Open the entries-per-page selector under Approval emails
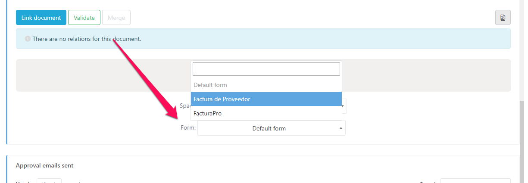Screen dimensions: 528x183 tap(49, 181)
